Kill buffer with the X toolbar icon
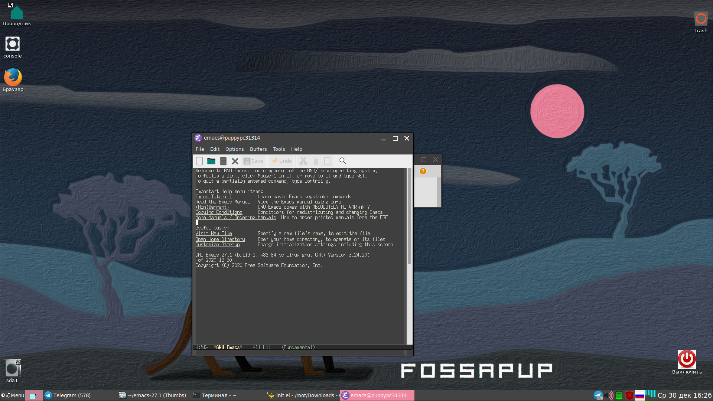Viewport: 713px width, 401px height. point(235,161)
